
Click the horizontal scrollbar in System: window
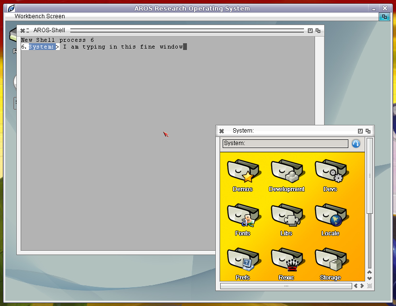[286, 286]
